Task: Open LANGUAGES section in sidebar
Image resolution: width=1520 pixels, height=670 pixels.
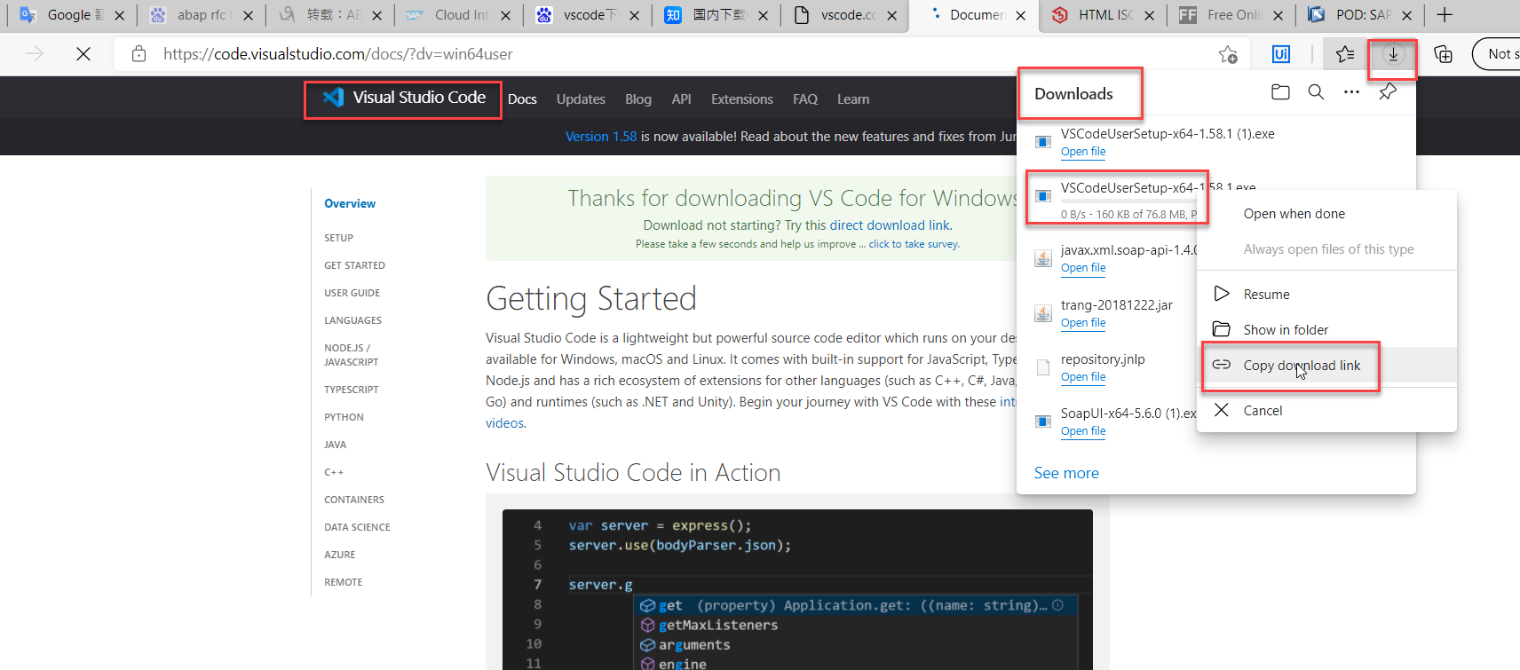Action: pos(352,320)
